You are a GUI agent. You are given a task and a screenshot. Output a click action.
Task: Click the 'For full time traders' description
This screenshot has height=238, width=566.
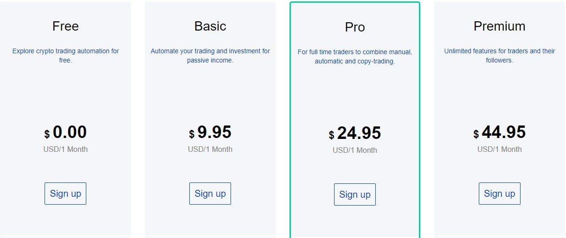point(355,56)
